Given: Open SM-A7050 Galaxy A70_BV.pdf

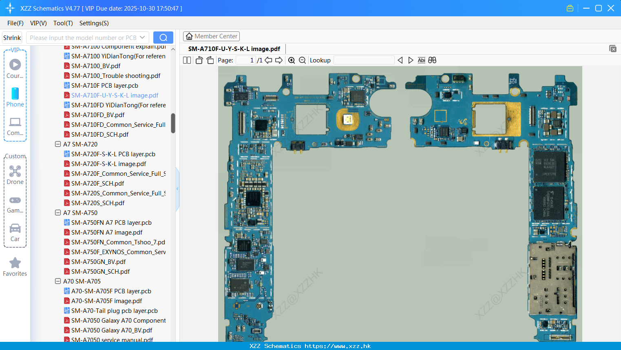Looking at the screenshot, I should click(x=112, y=330).
